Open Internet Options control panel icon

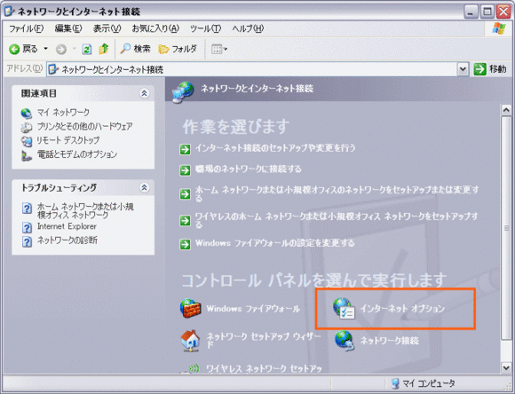pos(344,308)
